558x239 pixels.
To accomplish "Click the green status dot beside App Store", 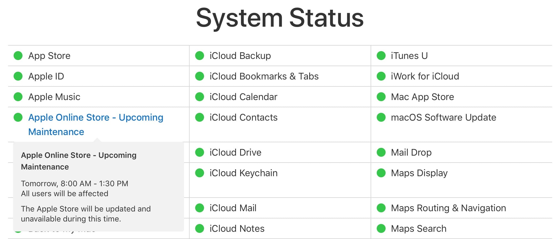I will (x=18, y=56).
